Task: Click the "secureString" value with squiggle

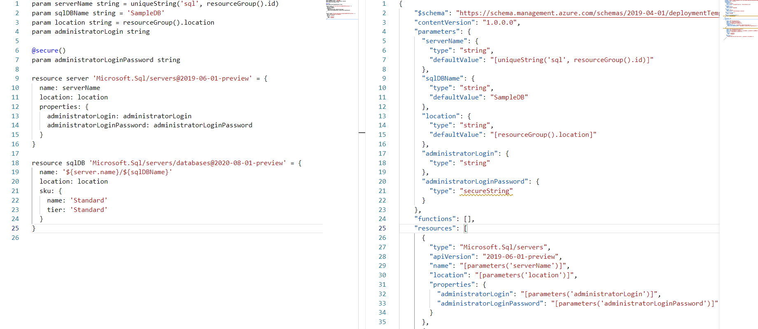Action: tap(486, 191)
